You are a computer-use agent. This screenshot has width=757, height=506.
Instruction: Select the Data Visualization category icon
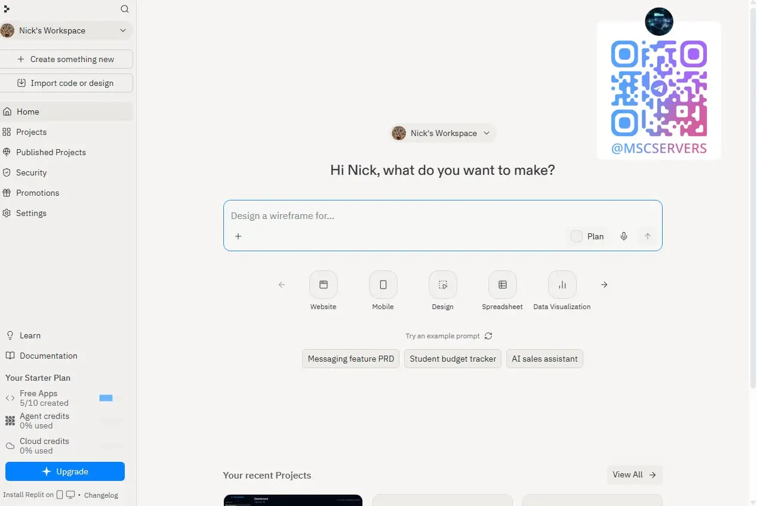coord(562,285)
